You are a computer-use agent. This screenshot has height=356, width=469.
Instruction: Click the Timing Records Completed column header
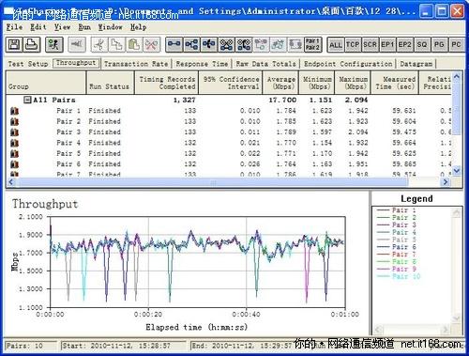tap(167, 83)
